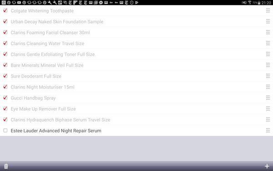Tap reorder handle for Colgate Whitening Toothpaste
273x171 pixels.
point(268,10)
